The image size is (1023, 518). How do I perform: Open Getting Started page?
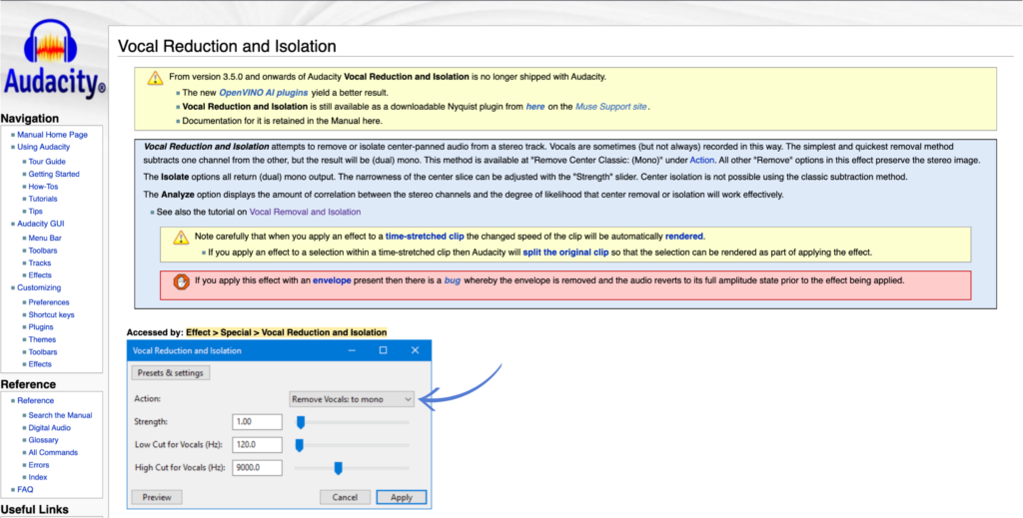(54, 175)
